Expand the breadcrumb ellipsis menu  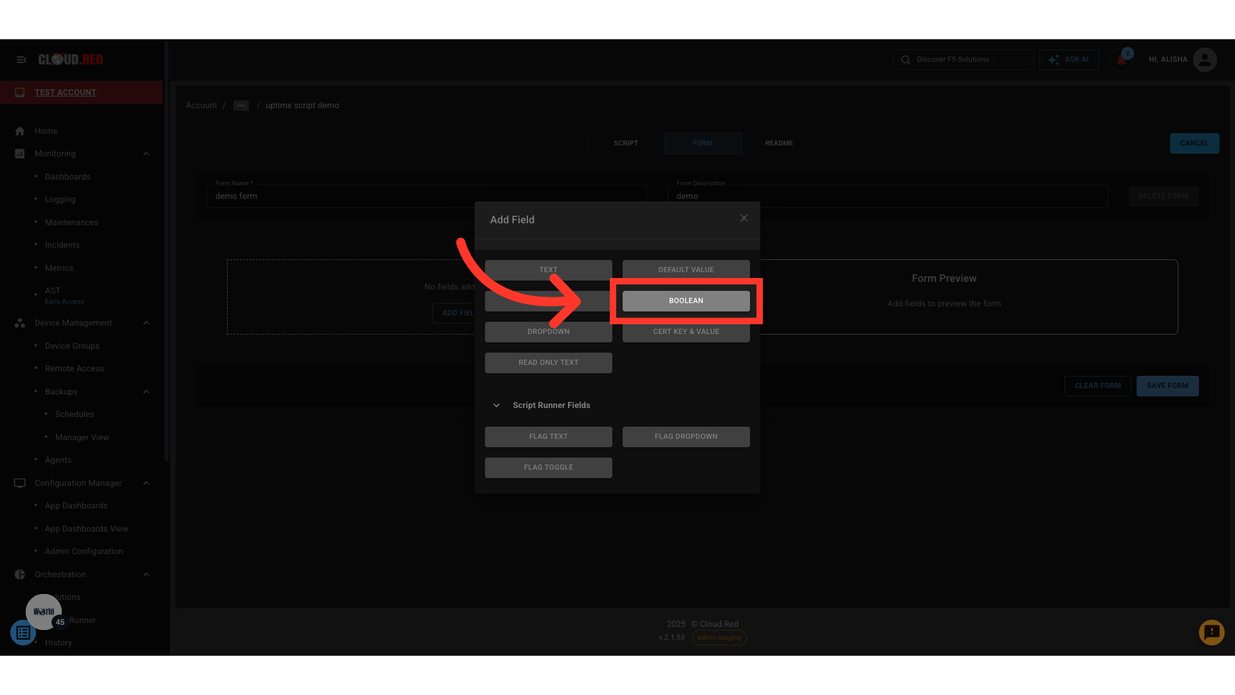point(241,106)
